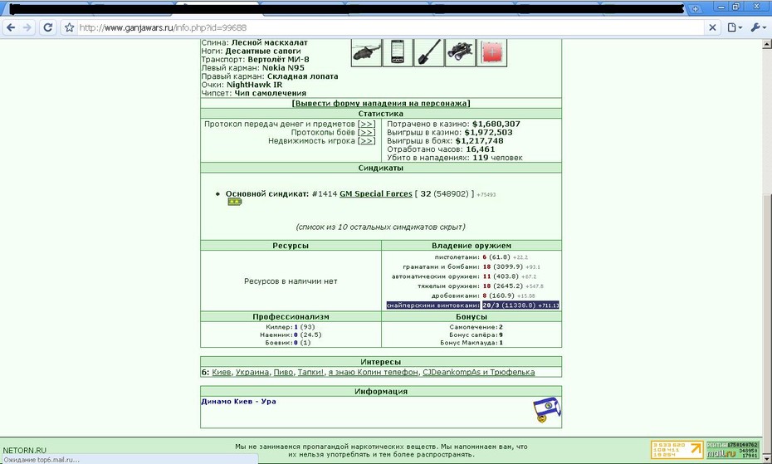The height and width of the screenshot is (464, 772).
Task: Click the 'Киллер' professionalism entry
Action: coord(290,327)
